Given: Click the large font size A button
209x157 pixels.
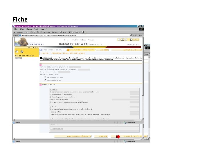Looking at the screenshot, I should coord(126,40).
